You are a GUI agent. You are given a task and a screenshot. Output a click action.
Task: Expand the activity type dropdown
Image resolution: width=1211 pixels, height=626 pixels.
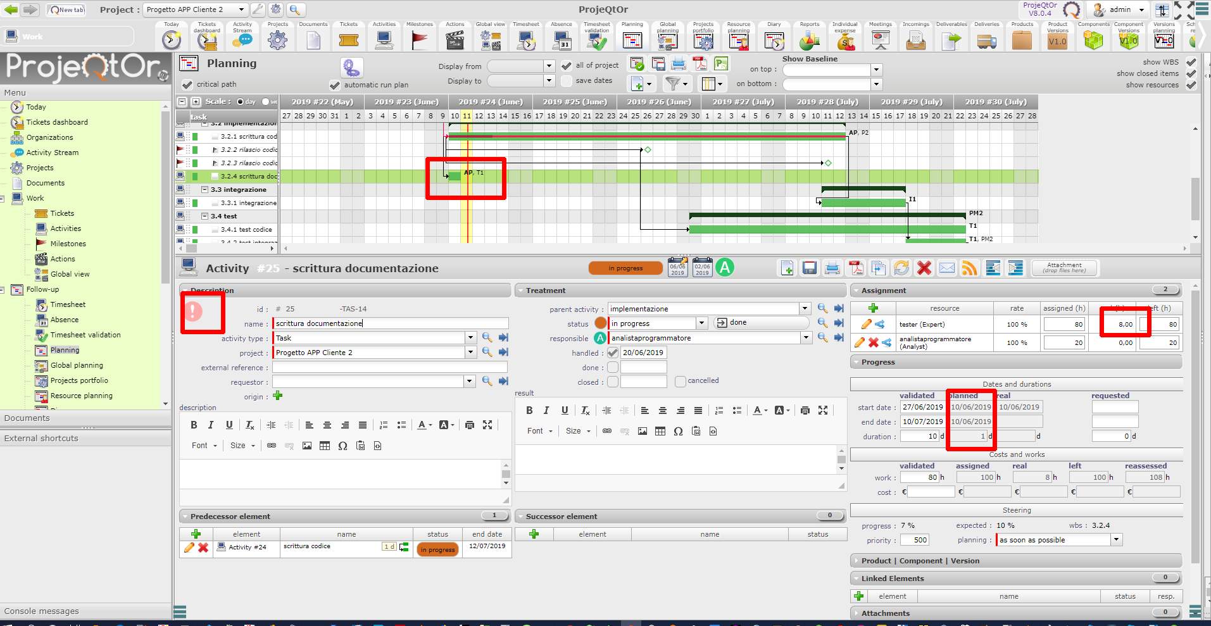(470, 338)
